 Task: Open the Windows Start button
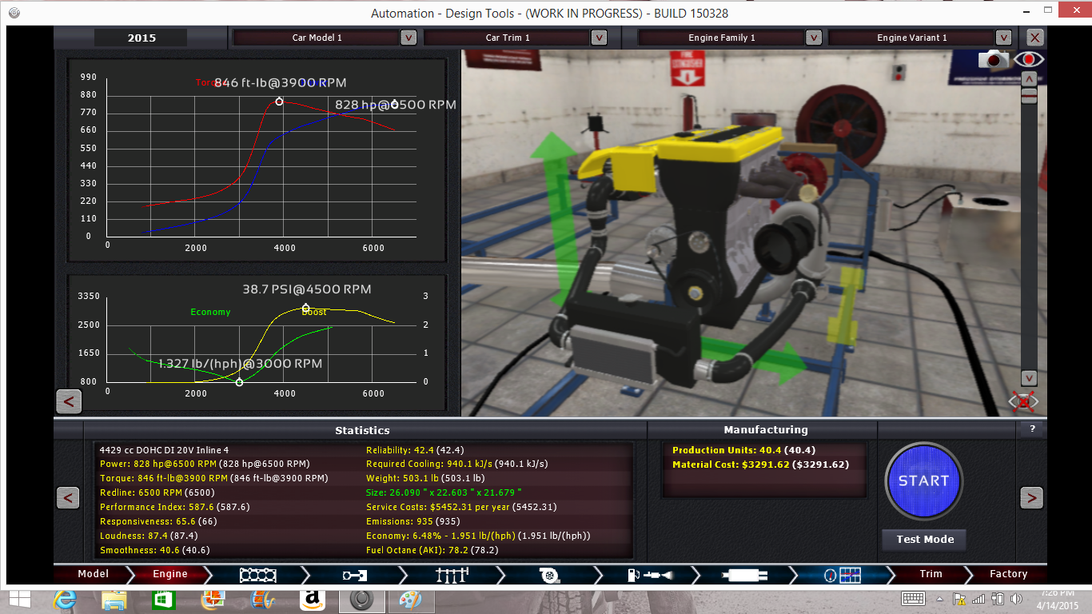(19, 599)
